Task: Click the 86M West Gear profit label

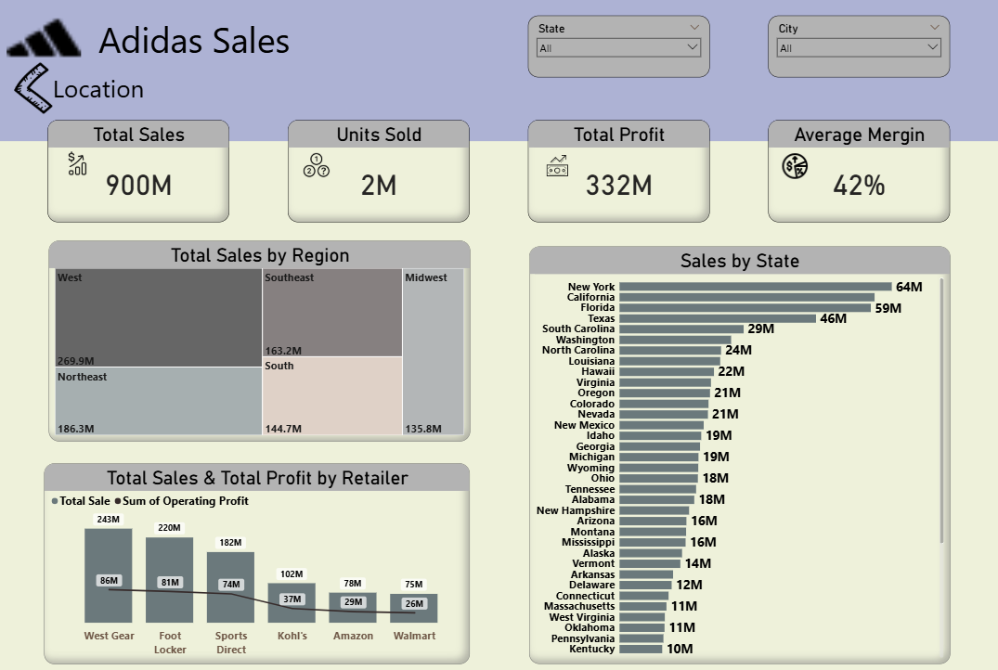Action: (x=109, y=580)
